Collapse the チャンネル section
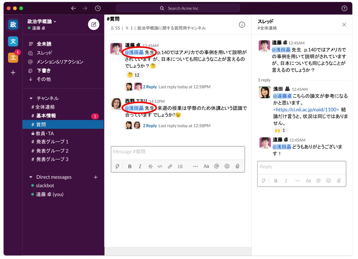The width and height of the screenshot is (358, 259). [x=31, y=98]
